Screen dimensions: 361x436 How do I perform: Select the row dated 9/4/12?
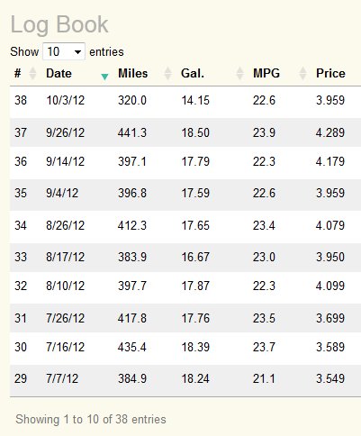(185, 195)
